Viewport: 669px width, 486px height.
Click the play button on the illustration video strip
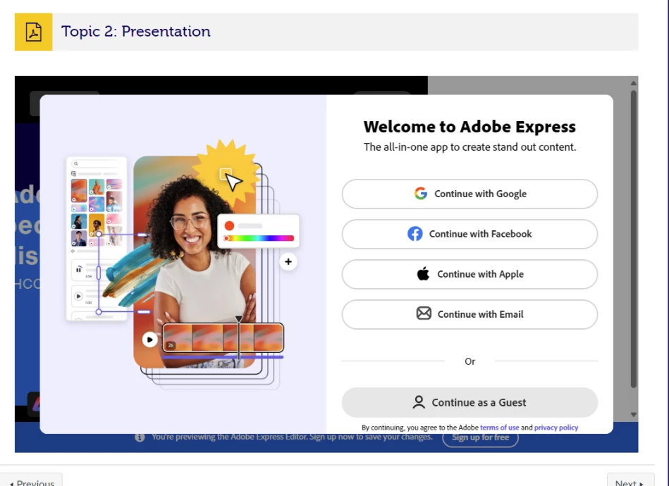(149, 339)
